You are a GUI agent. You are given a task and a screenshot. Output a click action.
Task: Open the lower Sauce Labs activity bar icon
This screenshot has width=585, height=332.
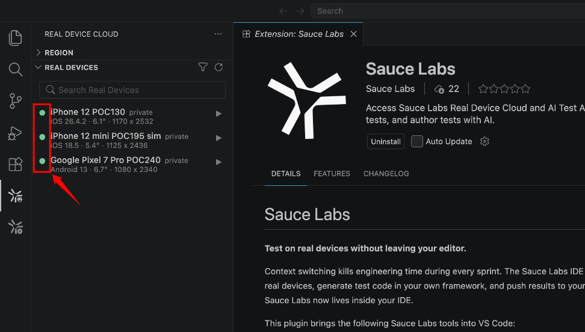click(x=15, y=227)
